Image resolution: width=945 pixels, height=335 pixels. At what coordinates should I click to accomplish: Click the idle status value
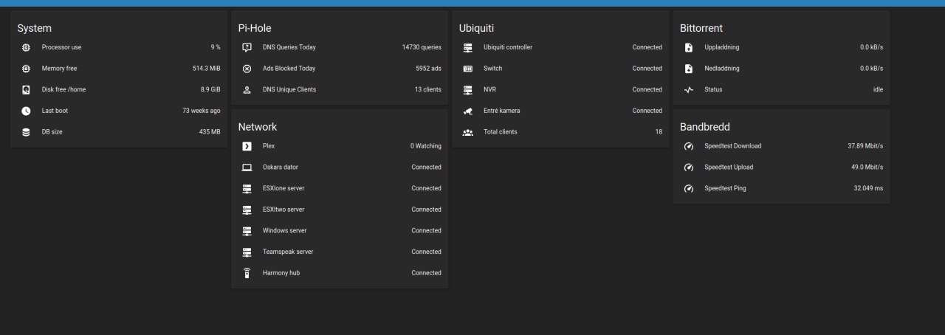click(x=878, y=89)
